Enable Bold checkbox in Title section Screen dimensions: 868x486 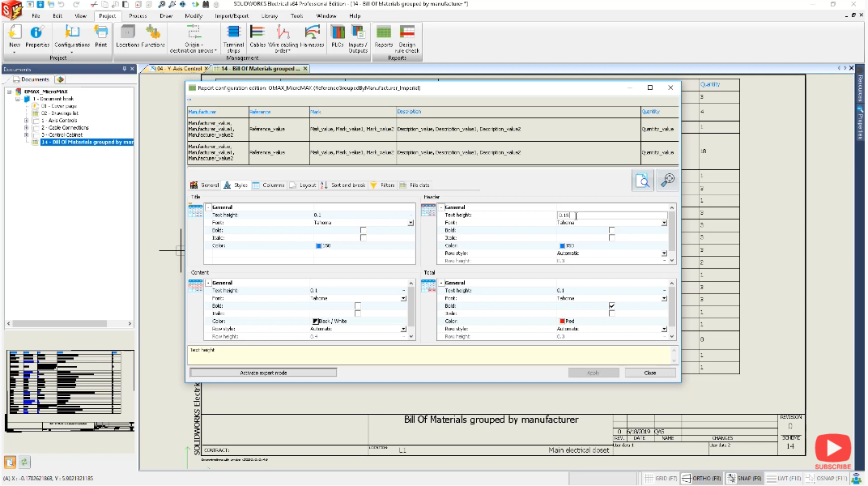[363, 230]
